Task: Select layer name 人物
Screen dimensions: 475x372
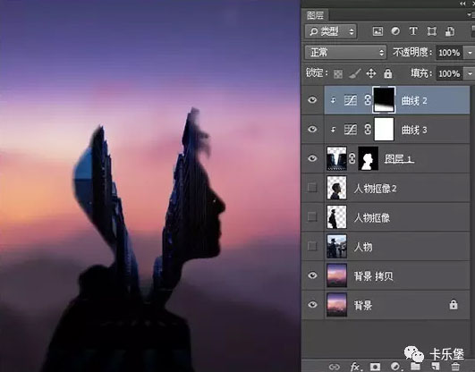Action: point(363,247)
